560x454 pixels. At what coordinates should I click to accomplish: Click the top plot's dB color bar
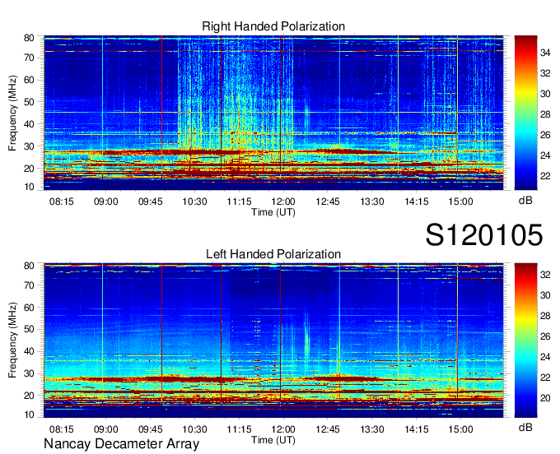[x=525, y=113]
